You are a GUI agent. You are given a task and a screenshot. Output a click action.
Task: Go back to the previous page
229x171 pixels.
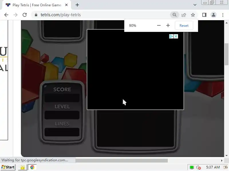pyautogui.click(x=6, y=15)
